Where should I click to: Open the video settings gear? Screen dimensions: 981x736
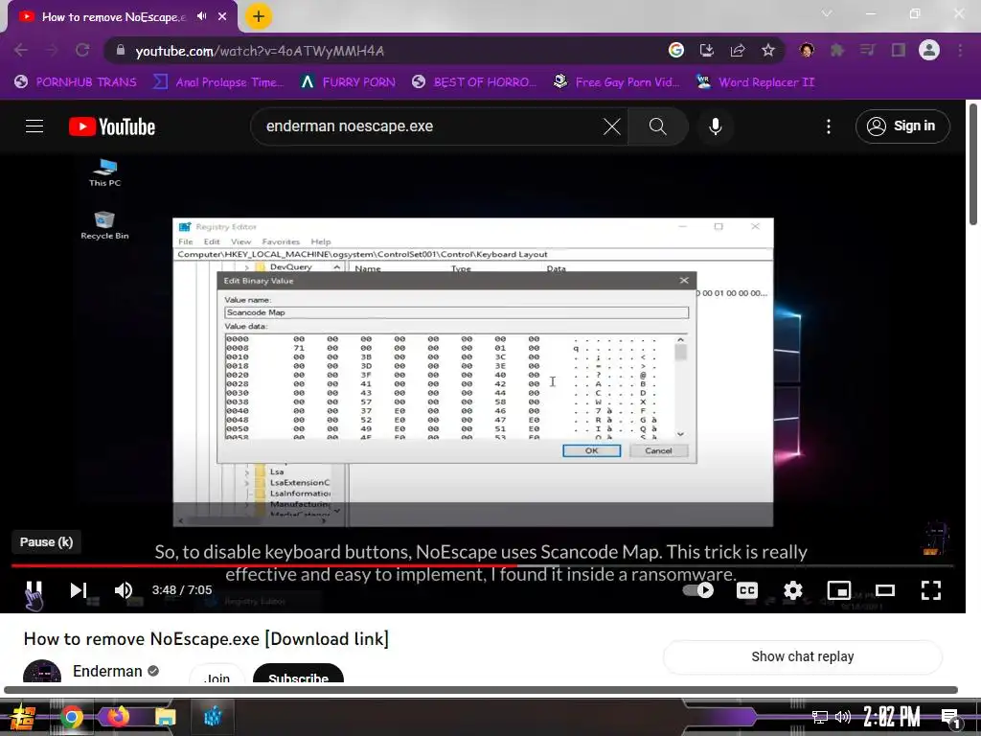[x=792, y=589]
